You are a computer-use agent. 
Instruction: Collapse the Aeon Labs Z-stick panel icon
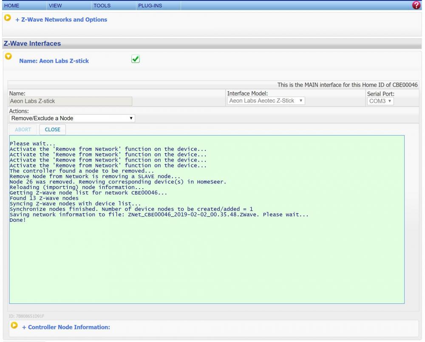click(x=7, y=57)
